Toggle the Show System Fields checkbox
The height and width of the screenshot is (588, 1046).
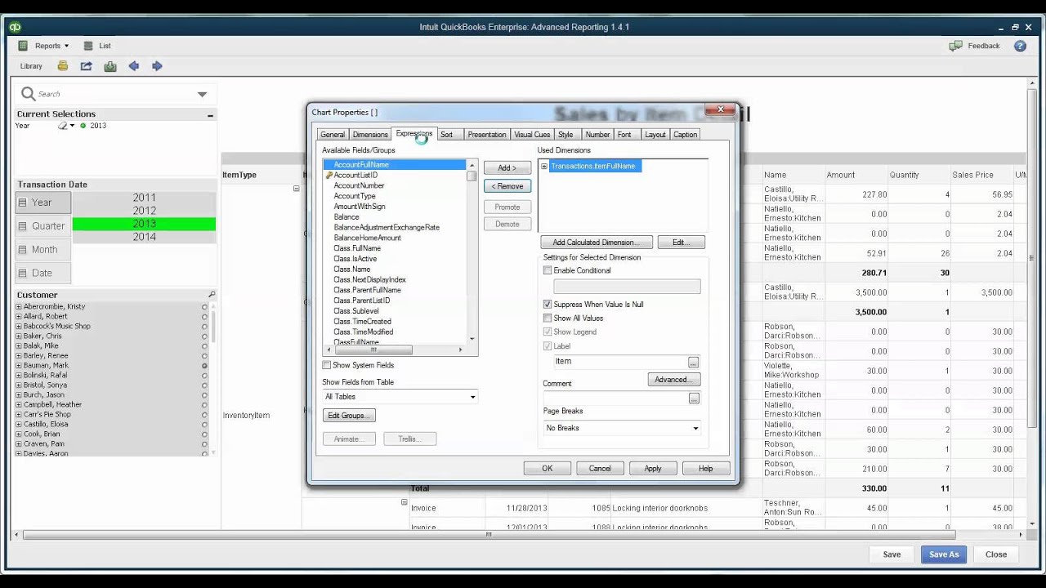pyautogui.click(x=327, y=365)
